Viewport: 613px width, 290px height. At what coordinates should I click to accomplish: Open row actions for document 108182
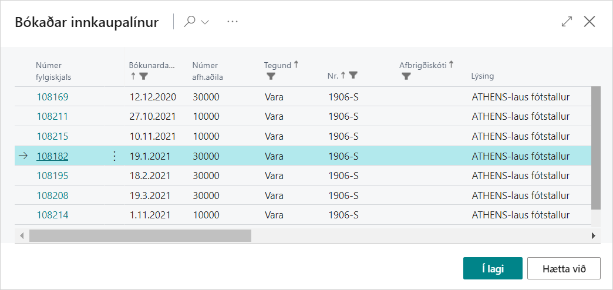(x=114, y=156)
